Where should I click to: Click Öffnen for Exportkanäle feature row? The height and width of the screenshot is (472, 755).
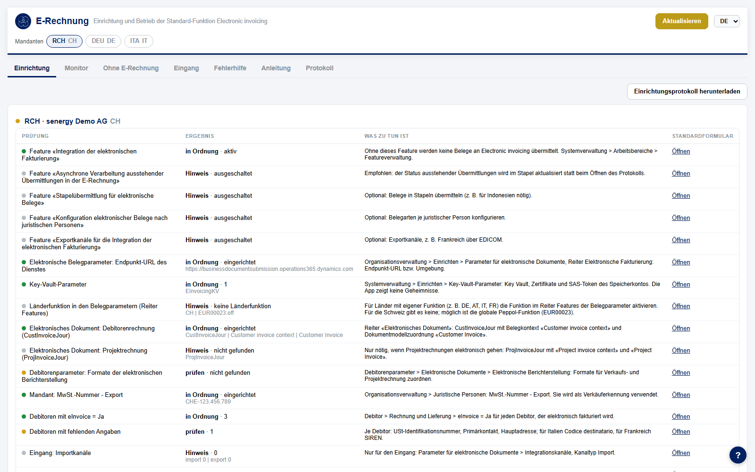click(681, 240)
